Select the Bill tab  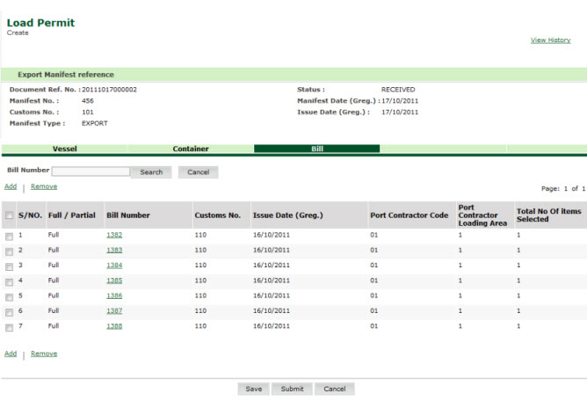(316, 149)
